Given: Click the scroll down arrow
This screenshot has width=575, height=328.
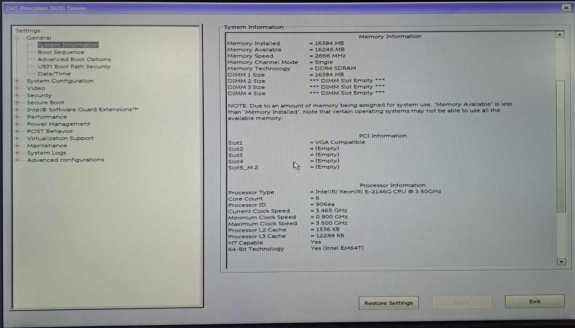Looking at the screenshot, I should (561, 262).
